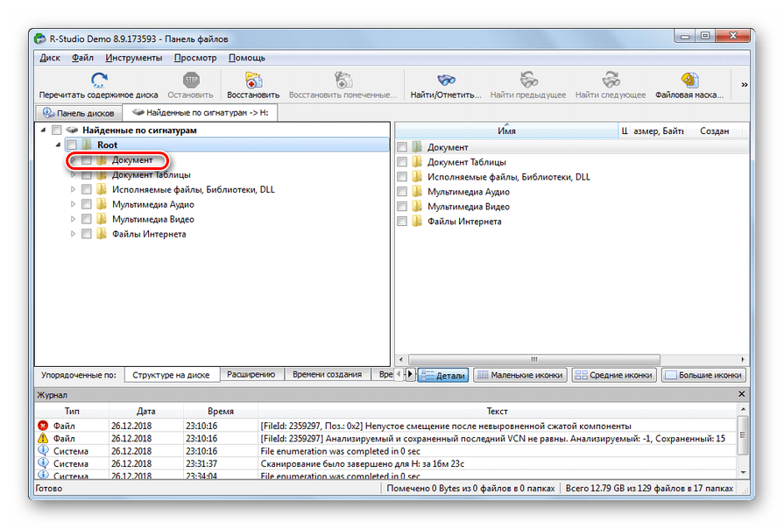The width and height of the screenshot is (784, 529).
Task: Open the Файл menu
Action: tap(82, 58)
